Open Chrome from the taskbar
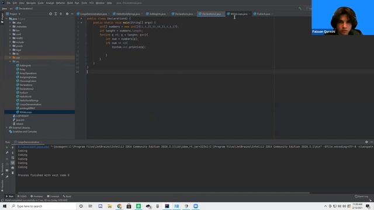The width and height of the screenshot is (374, 210). (119, 206)
